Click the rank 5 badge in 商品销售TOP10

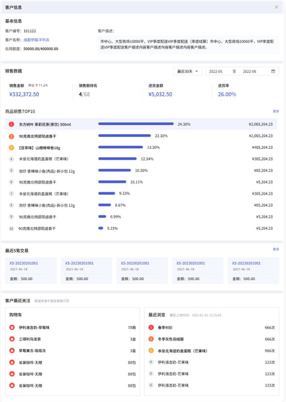click(11, 171)
